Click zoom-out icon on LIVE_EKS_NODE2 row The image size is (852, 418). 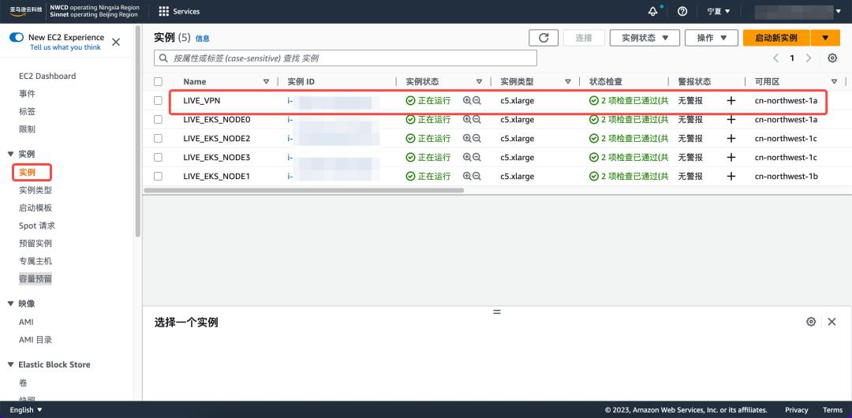pyautogui.click(x=476, y=139)
